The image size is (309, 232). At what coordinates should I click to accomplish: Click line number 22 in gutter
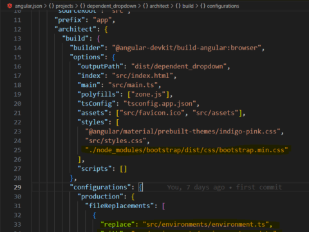pyautogui.click(x=17, y=122)
